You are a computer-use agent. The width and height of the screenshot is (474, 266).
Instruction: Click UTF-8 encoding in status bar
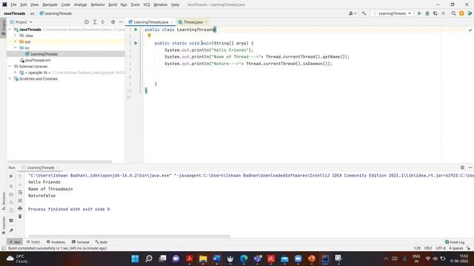click(441, 248)
